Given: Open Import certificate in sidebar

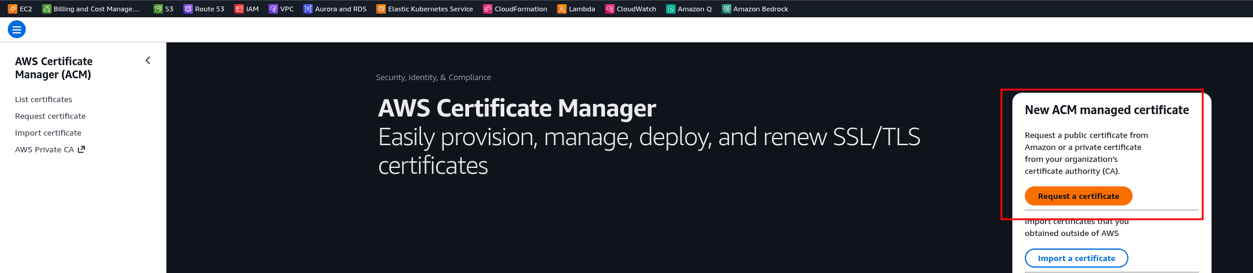Looking at the screenshot, I should (48, 133).
